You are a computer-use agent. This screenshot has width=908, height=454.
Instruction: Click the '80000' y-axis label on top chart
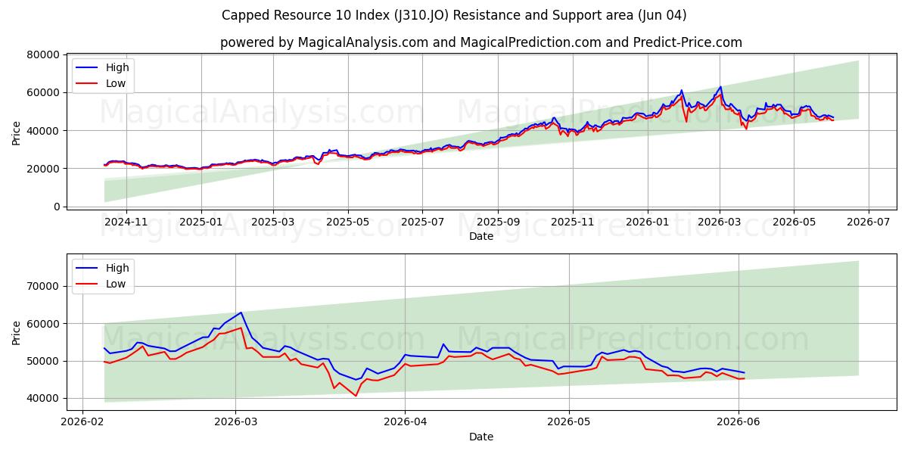click(x=43, y=54)
